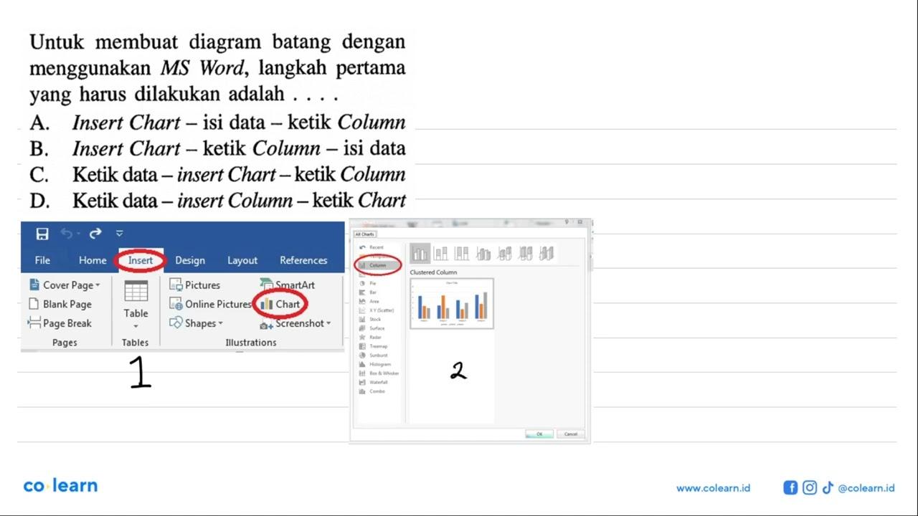Screen dimensions: 918x516
Task: Select the Stacked Column subtype icon
Action: [440, 253]
